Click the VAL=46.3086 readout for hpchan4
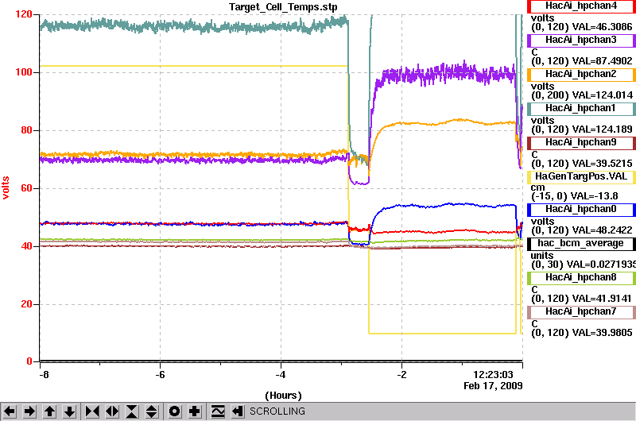Screen dimensions: 636x421 click(x=602, y=27)
